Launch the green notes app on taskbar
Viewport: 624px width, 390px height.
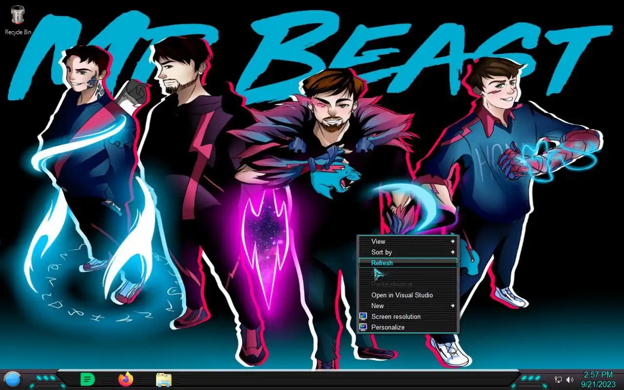point(87,379)
